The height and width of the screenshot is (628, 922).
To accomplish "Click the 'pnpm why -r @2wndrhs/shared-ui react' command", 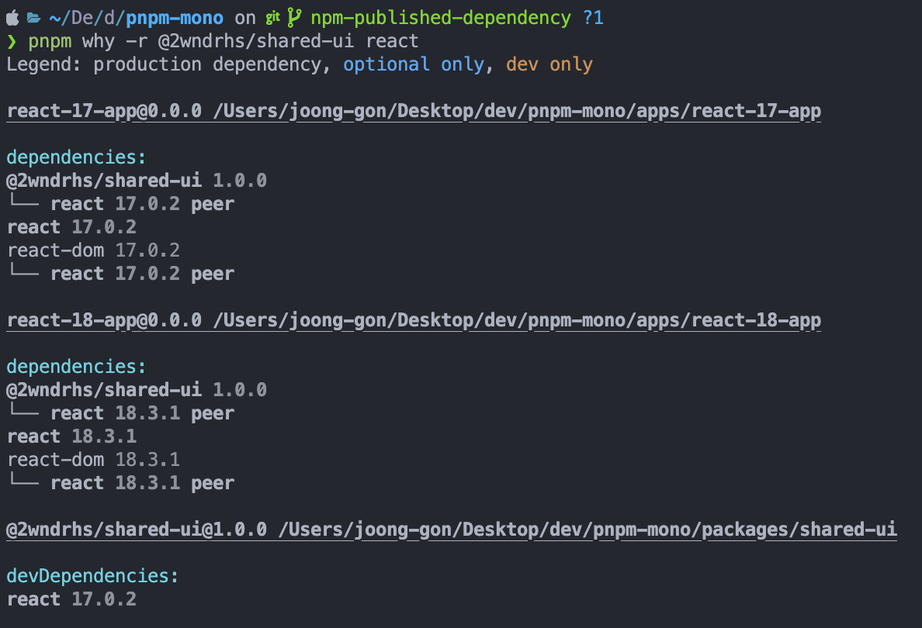I will pos(224,41).
